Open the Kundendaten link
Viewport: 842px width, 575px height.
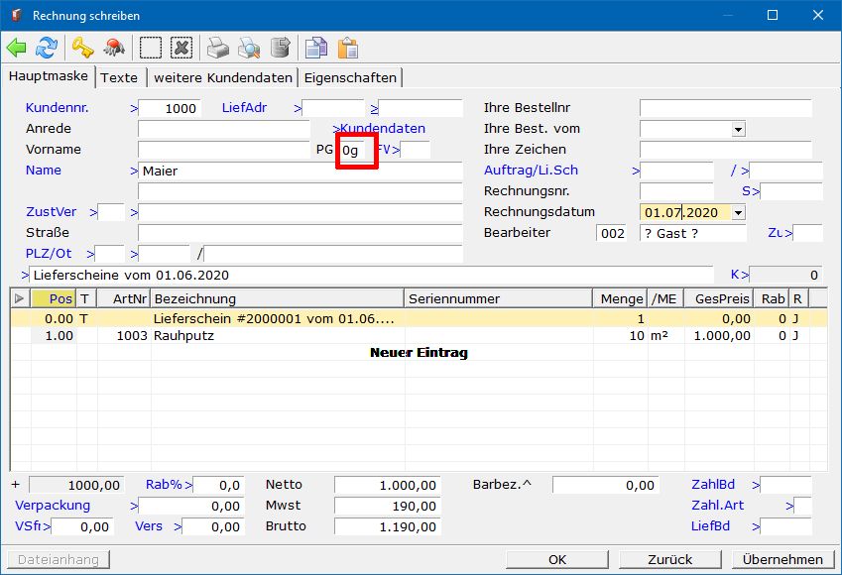coord(383,129)
